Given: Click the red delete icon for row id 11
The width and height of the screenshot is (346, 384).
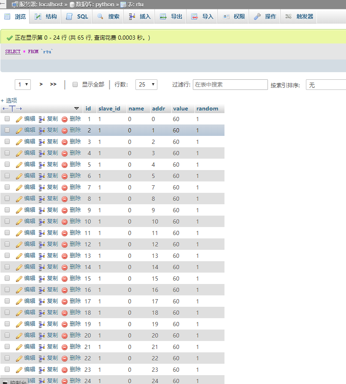Looking at the screenshot, I should 65,233.
